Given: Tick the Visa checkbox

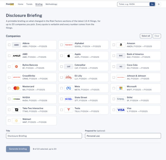Looking at the screenshot, I should click(114, 110).
